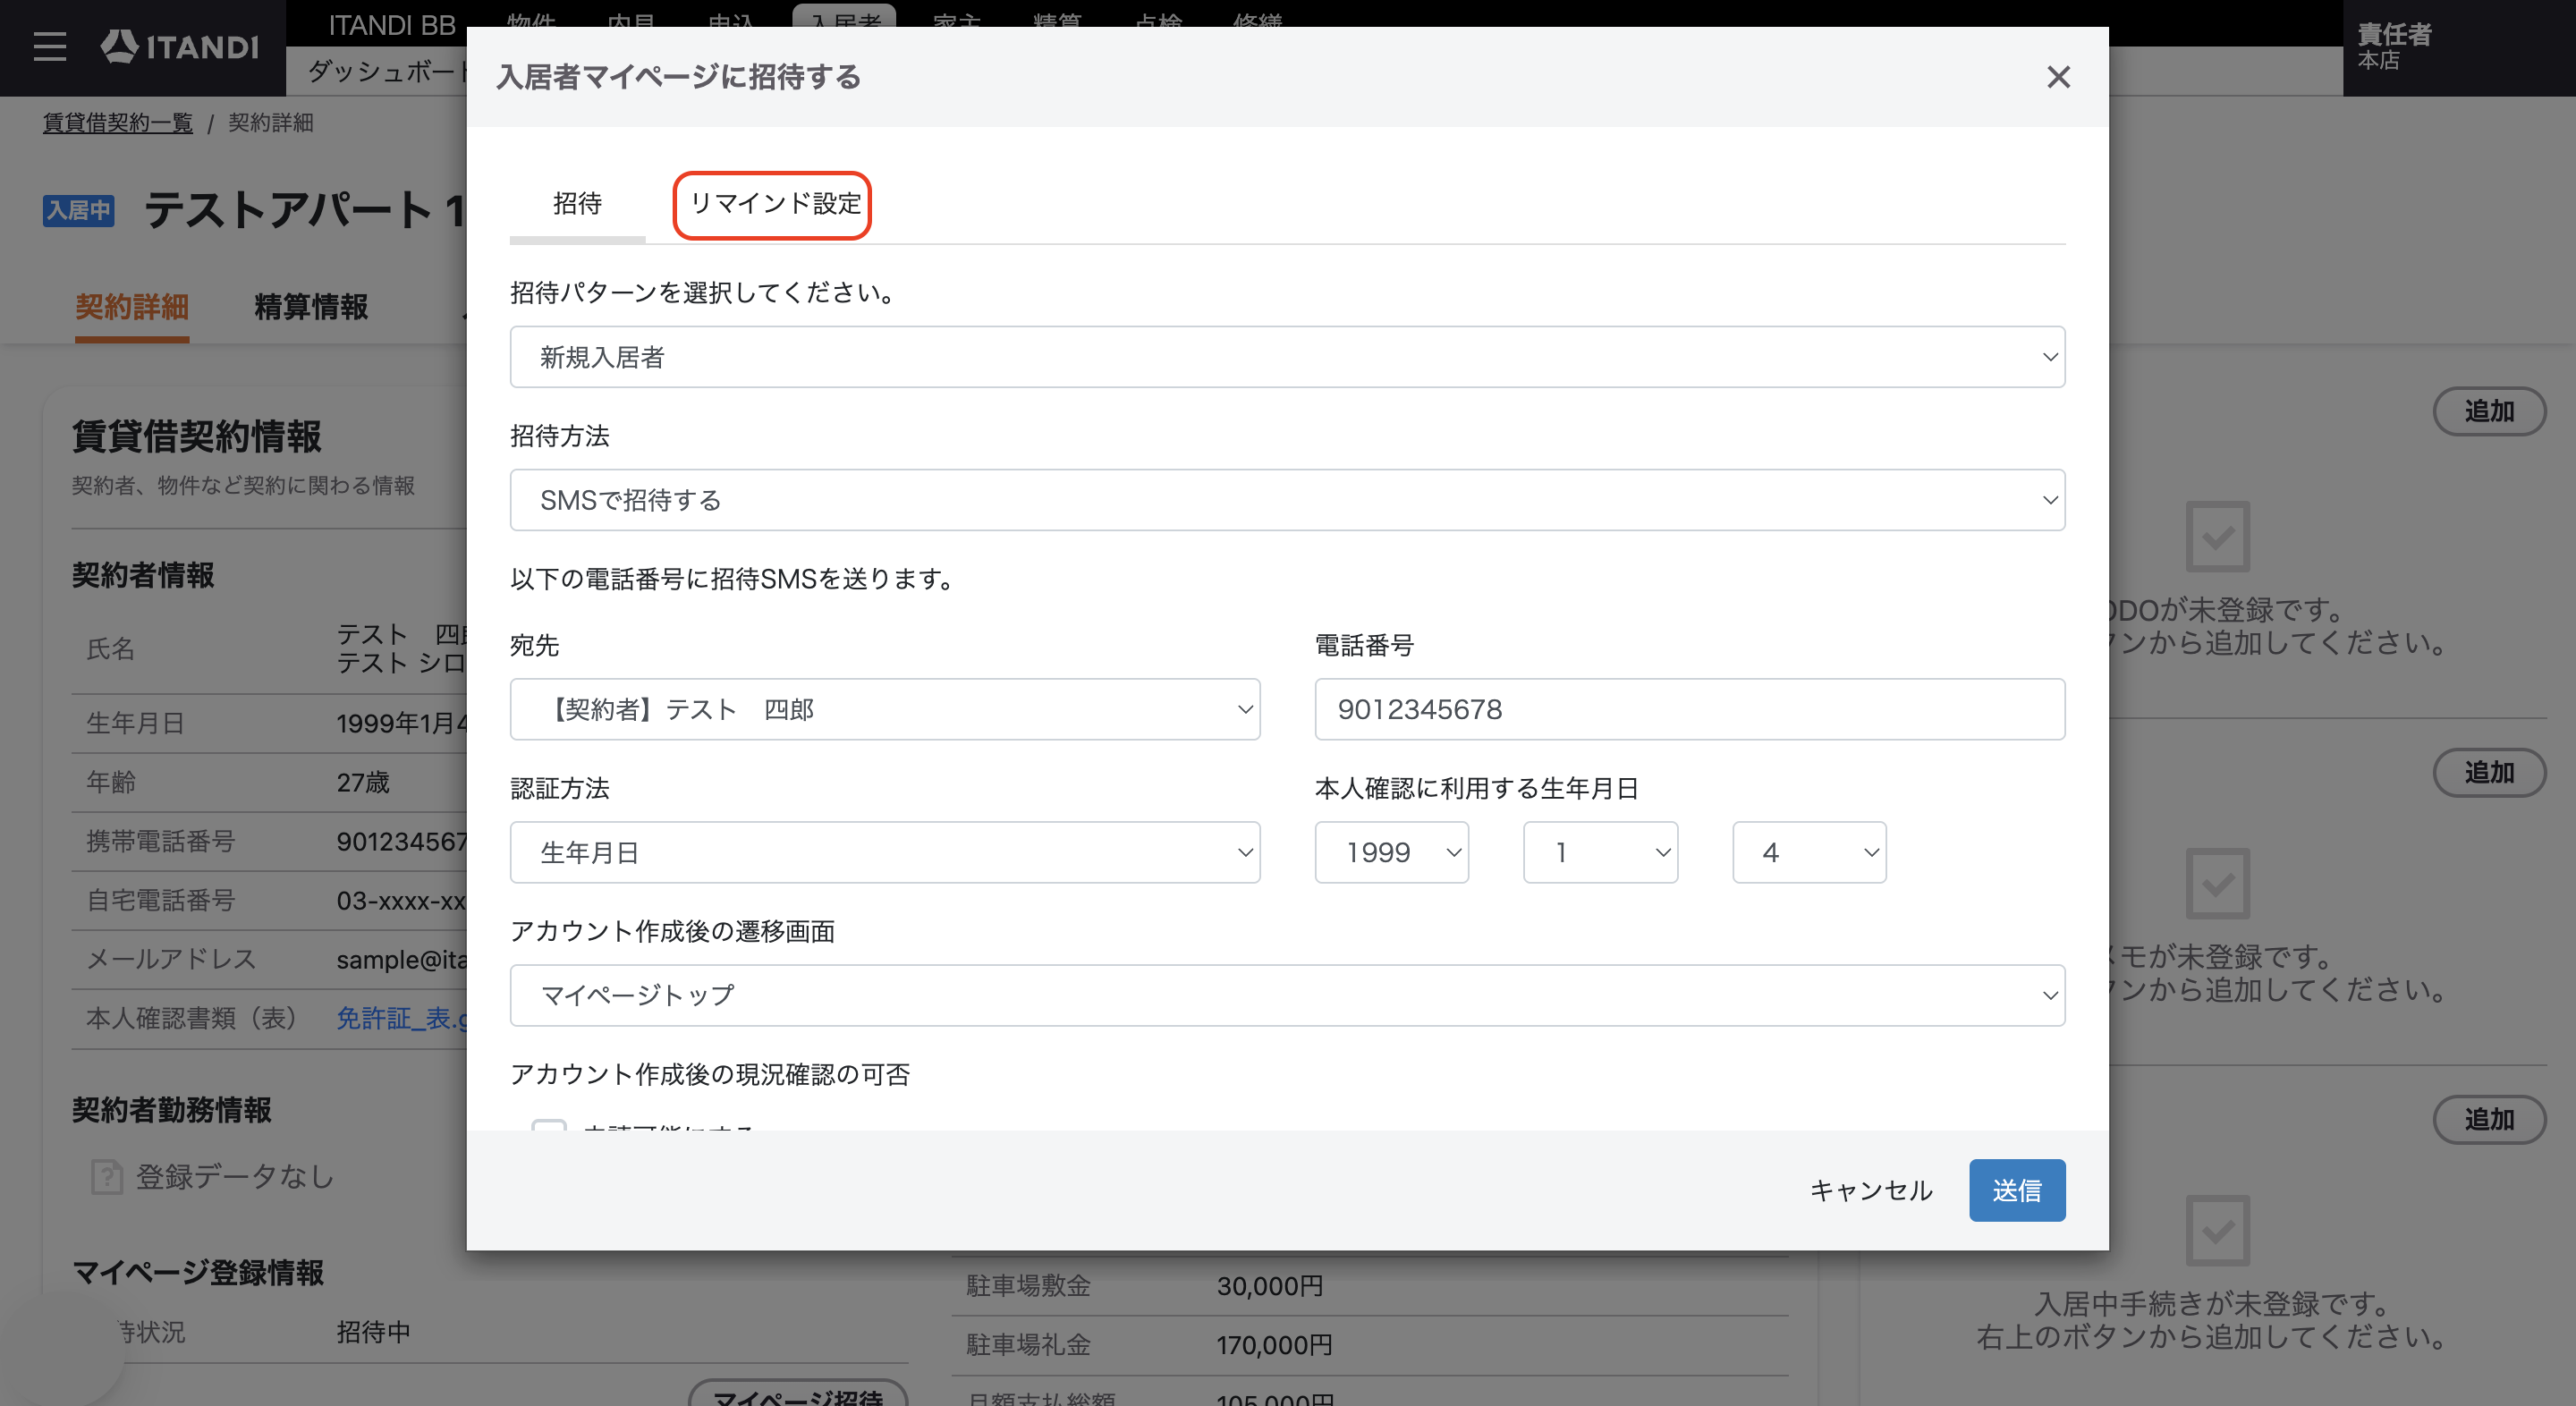Click the 送信 button

tap(2017, 1190)
